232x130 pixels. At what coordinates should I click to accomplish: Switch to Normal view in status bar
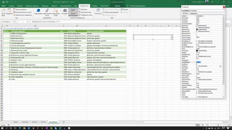(x=198, y=125)
